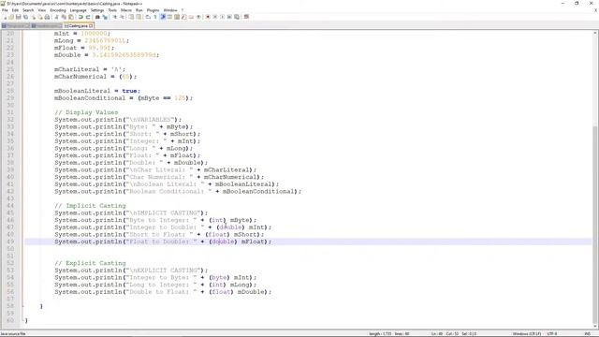Zoom out using toolbar icon
Screen dimensions: 599x337
click(x=122, y=17)
